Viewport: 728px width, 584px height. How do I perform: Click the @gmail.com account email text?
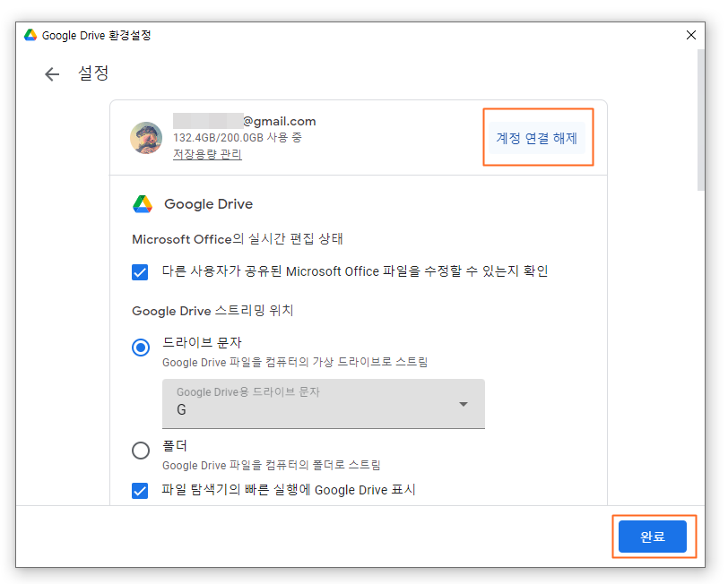pos(280,121)
